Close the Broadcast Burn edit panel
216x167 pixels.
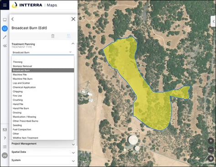pos(73,19)
